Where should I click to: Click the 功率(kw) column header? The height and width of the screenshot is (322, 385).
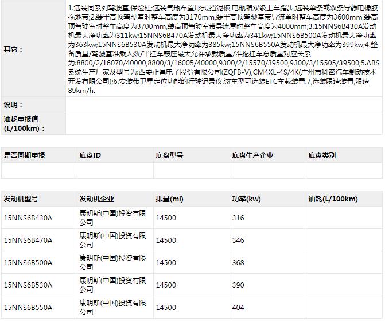pos(246,199)
